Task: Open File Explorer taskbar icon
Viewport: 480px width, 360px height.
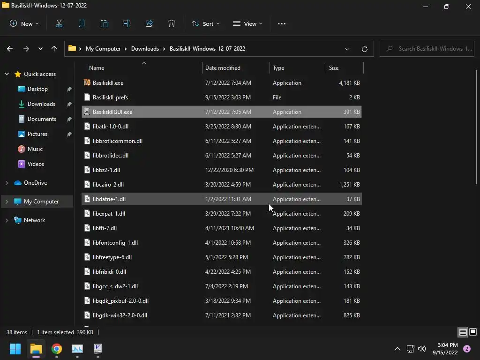Action: (x=36, y=349)
